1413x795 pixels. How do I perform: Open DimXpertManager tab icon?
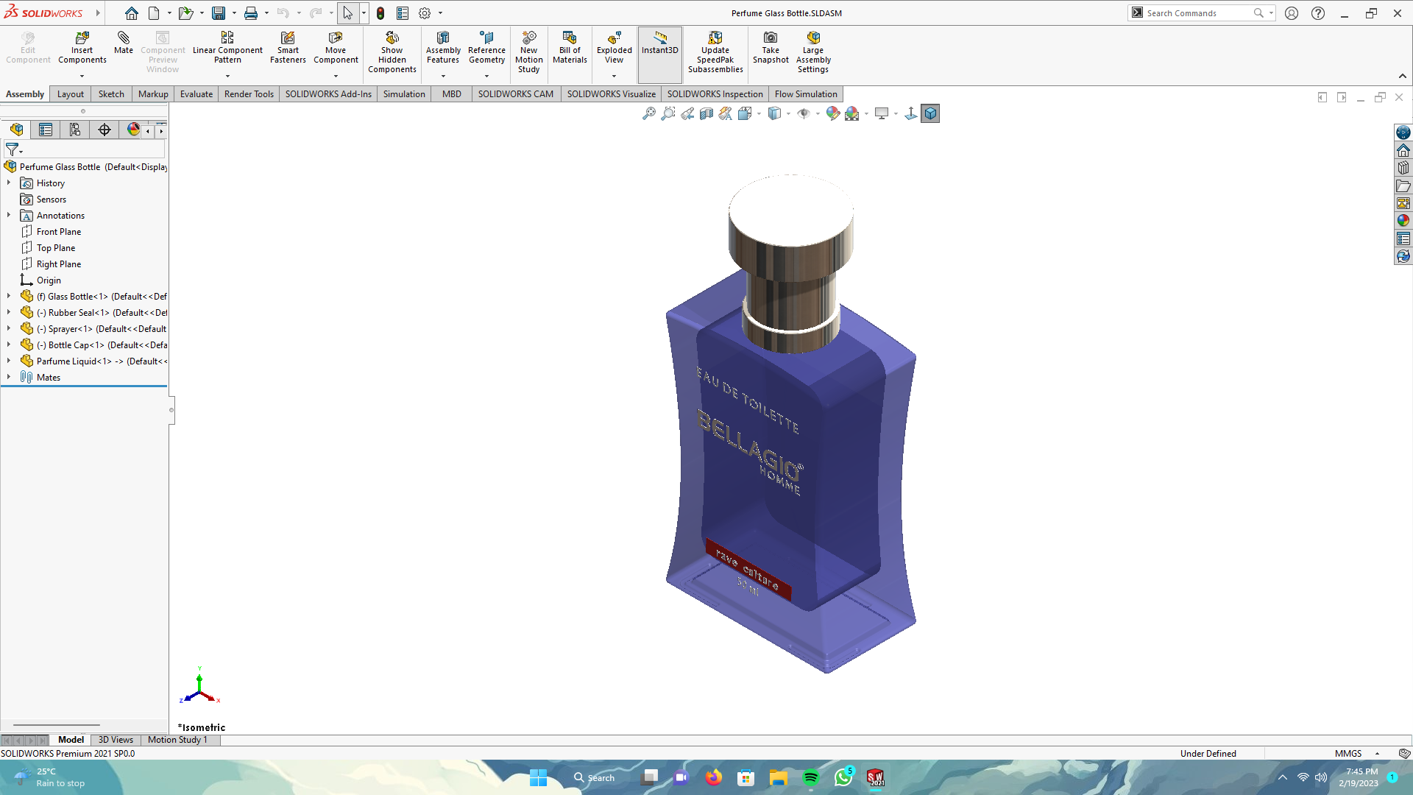tap(105, 130)
